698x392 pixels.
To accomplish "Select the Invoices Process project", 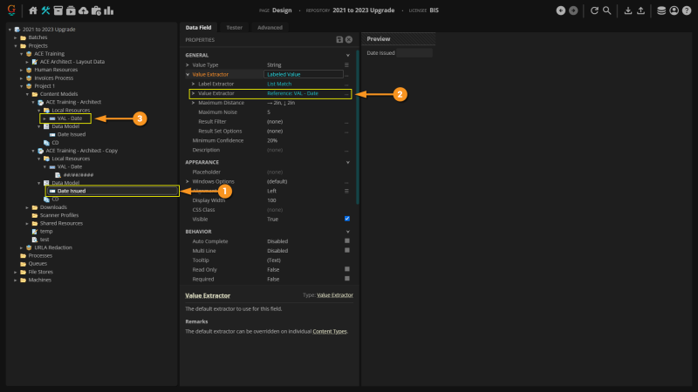I will point(54,78).
